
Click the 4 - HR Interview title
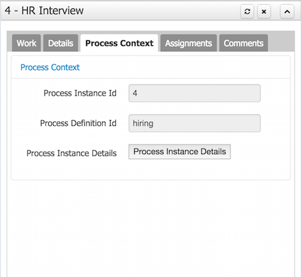point(44,11)
